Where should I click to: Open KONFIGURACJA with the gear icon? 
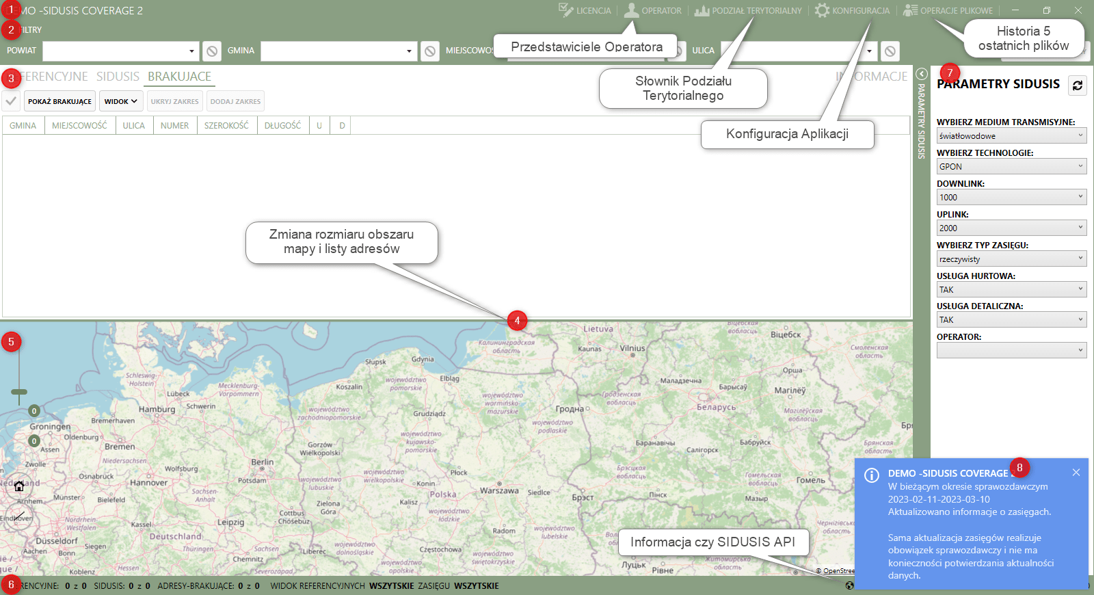pos(822,10)
